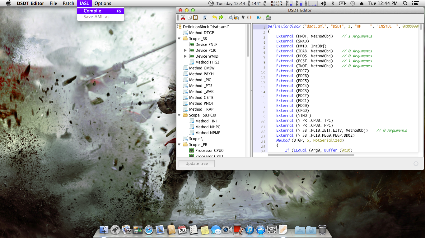Click the hash (#) go-to-line icon
This screenshot has height=238, width=425.
(243, 17)
